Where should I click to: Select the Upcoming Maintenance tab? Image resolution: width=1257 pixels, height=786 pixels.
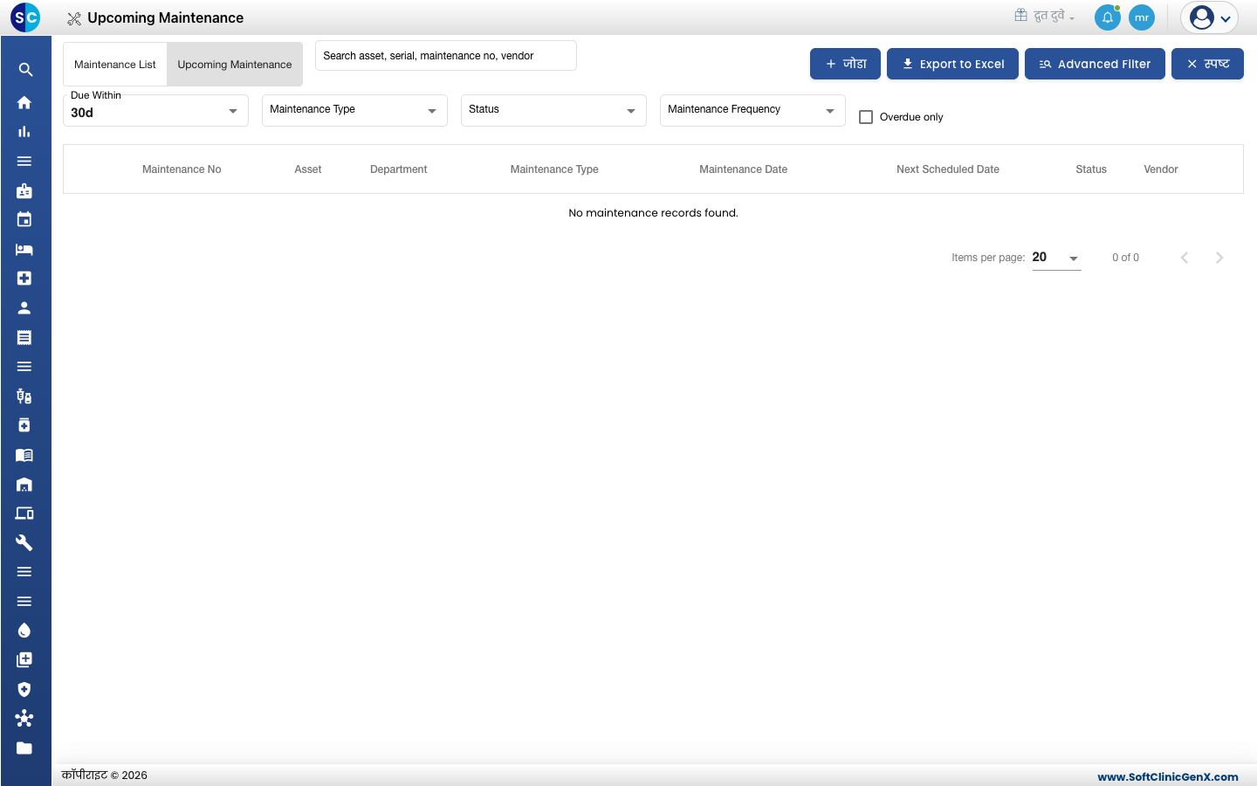click(x=235, y=65)
